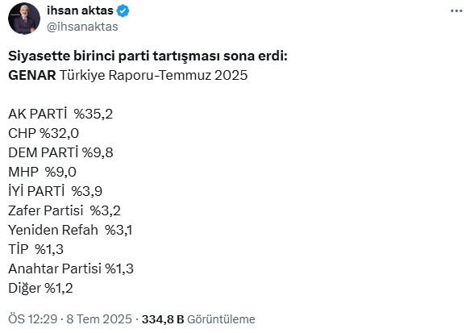Select the Zafer Partisi %3,2 line
This screenshot has width=470, height=333.
64,210
